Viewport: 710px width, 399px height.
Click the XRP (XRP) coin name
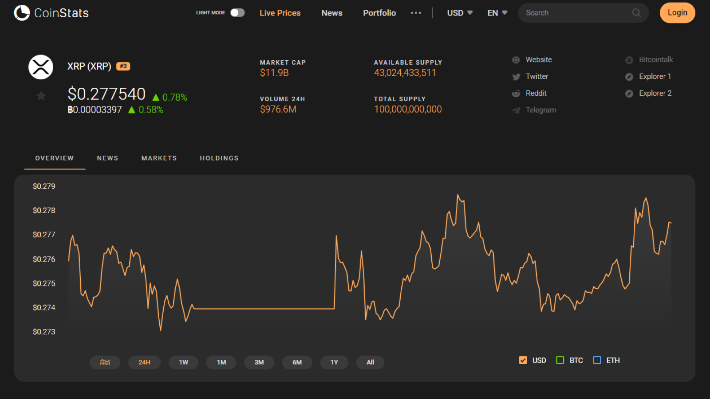pos(89,66)
